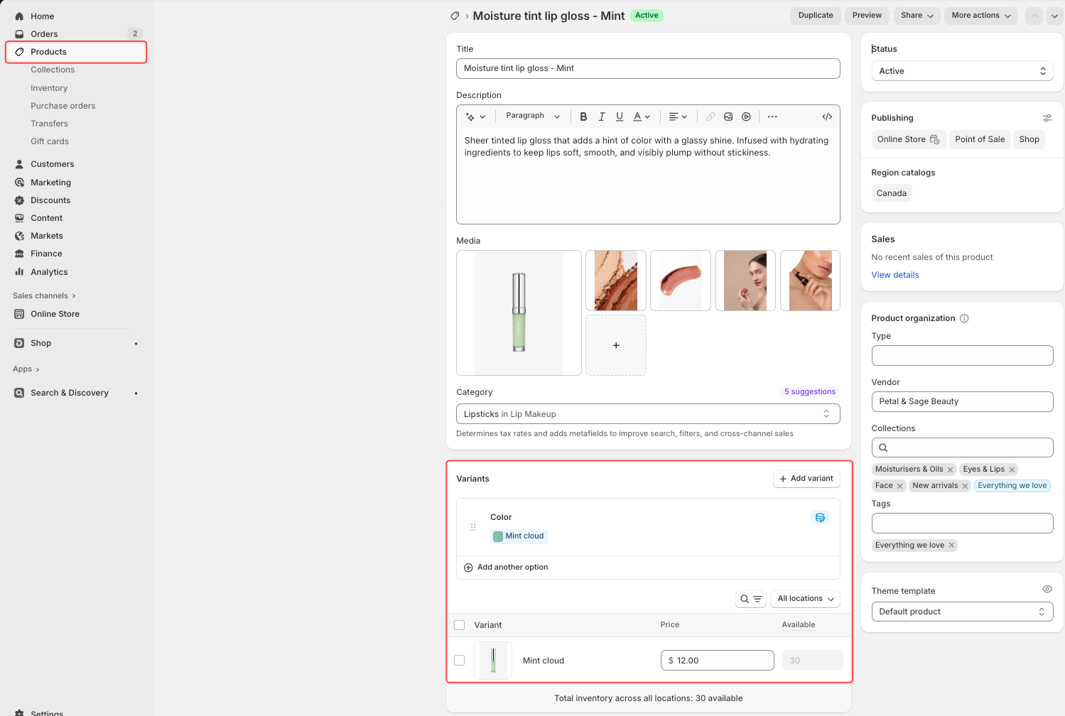Select the Mint cloud variant checkbox
Viewport: 1065px width, 716px height.
pyautogui.click(x=460, y=661)
